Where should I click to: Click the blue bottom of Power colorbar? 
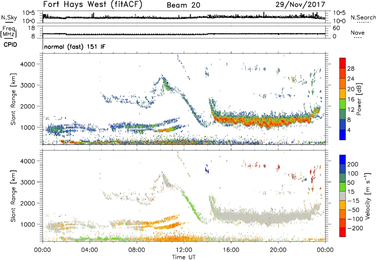pyautogui.click(x=343, y=135)
